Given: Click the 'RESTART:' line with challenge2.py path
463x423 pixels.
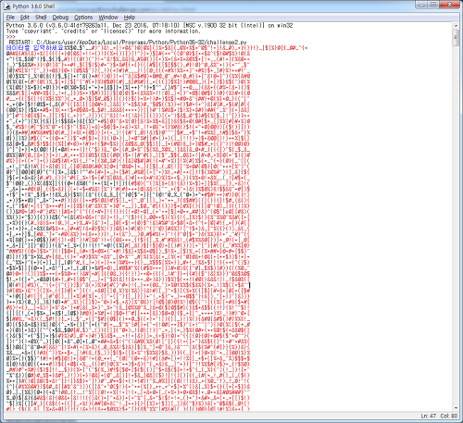Looking at the screenshot, I should [128, 43].
